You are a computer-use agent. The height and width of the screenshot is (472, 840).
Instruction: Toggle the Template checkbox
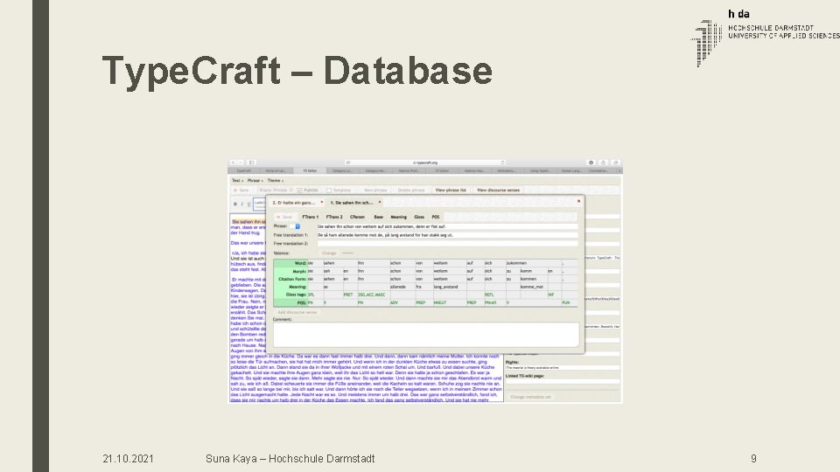[329, 191]
